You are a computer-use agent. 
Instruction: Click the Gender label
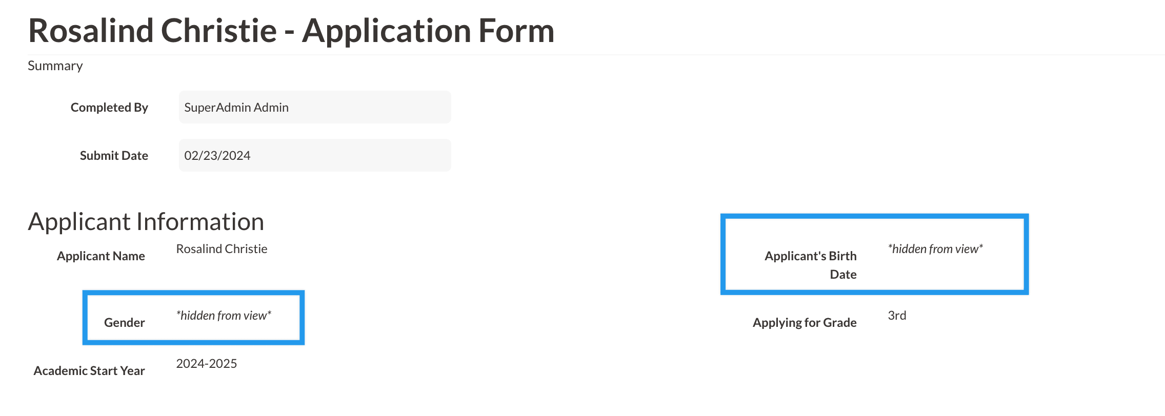125,323
